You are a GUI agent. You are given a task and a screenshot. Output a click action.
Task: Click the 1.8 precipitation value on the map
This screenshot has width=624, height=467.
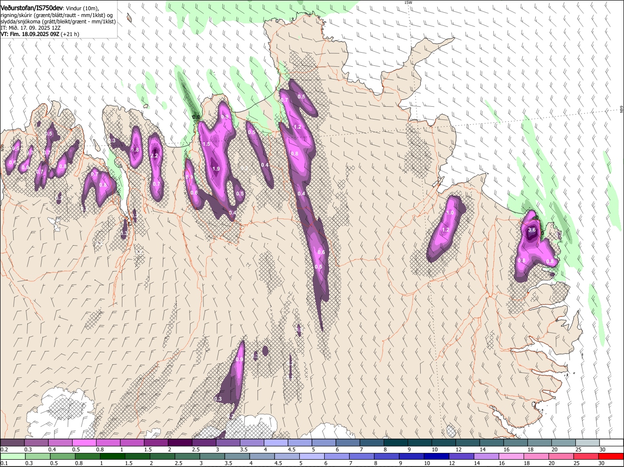(136, 150)
